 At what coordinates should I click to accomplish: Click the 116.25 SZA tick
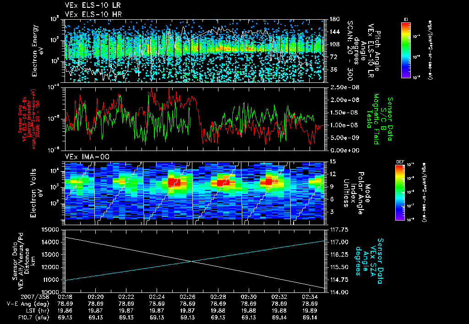[x=339, y=255]
